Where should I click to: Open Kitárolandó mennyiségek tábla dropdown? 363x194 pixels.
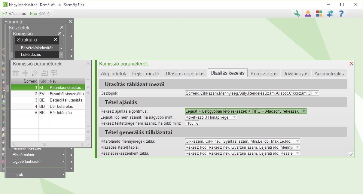click(297, 141)
